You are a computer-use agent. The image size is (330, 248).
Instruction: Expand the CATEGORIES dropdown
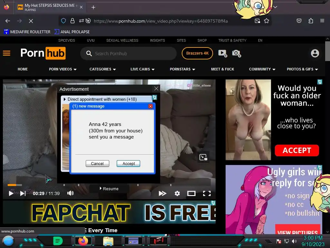coord(103,69)
